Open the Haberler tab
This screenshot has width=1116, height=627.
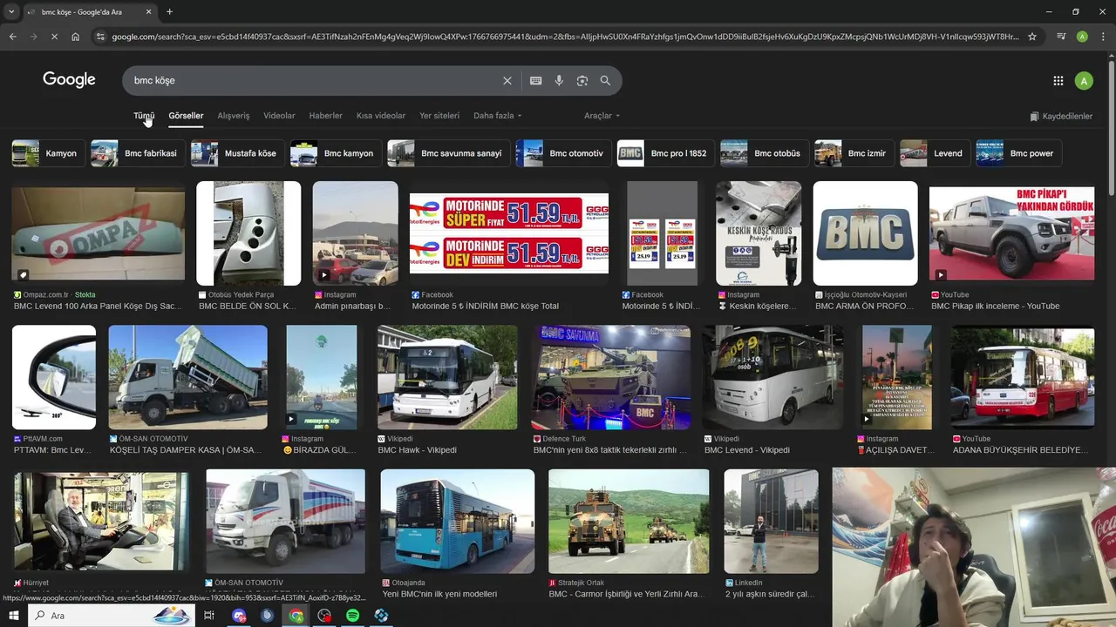(325, 115)
